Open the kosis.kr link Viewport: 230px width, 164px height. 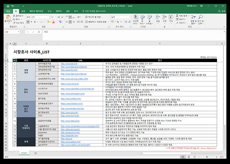pos(67,139)
